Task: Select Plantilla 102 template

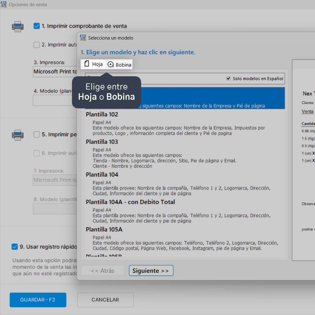Action: pyautogui.click(x=185, y=124)
